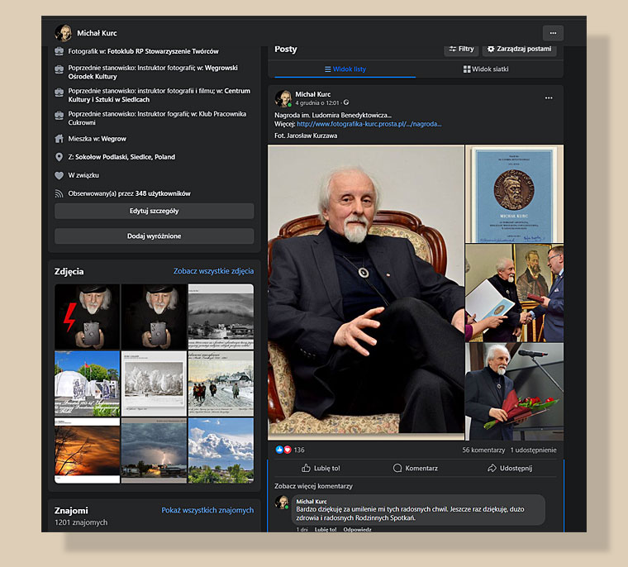This screenshot has height=567, width=628.
Task: Open Zobacz wszystkie zdjęcia link
Action: click(213, 271)
